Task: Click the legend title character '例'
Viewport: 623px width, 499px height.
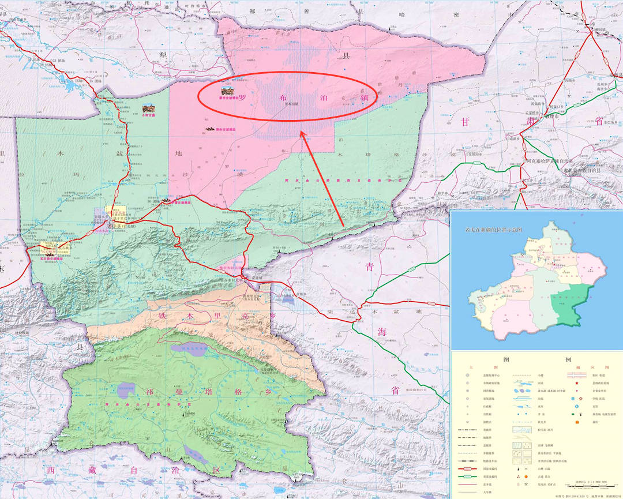Action: [568, 359]
